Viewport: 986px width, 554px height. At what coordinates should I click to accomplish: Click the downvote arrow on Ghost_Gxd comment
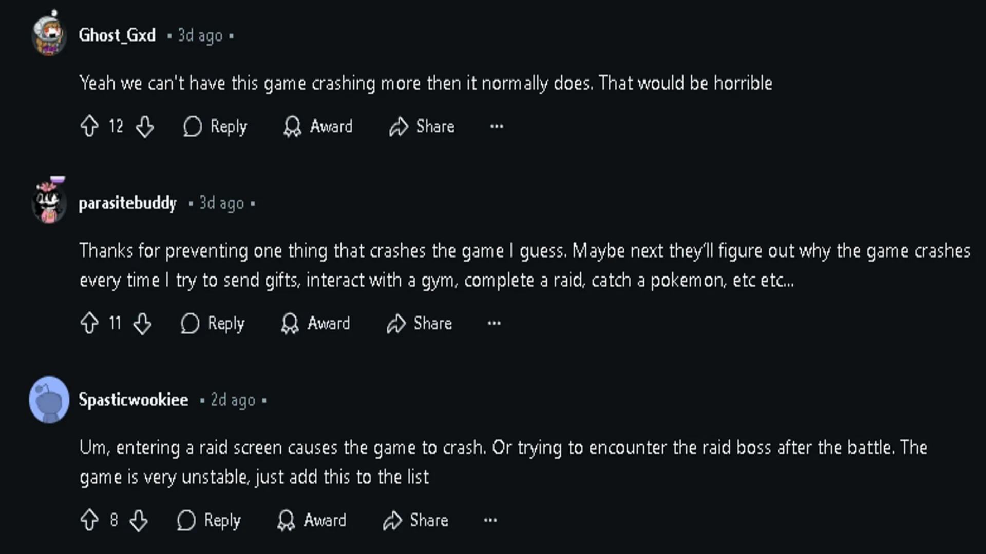144,127
